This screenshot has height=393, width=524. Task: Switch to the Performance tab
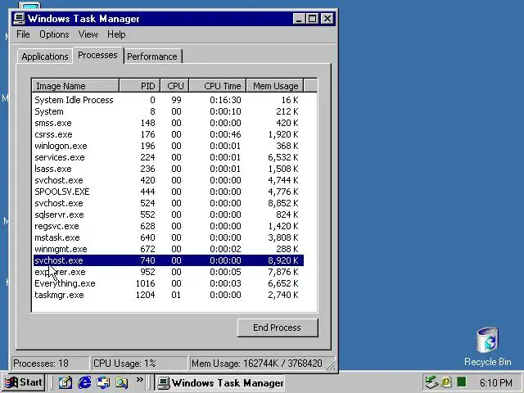click(152, 56)
